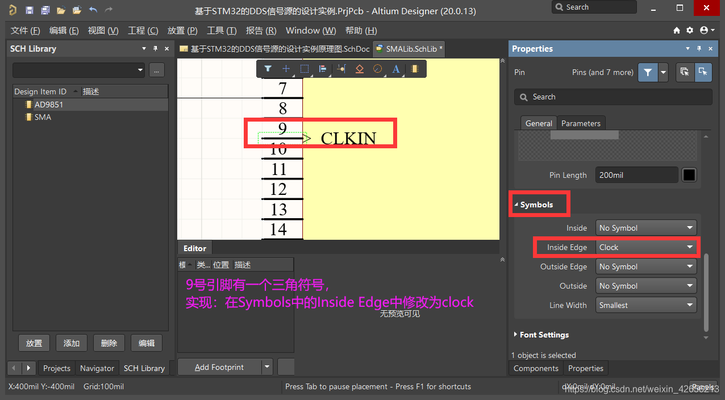
Task: Click the Move/plus tool in the active bar
Action: 286,69
